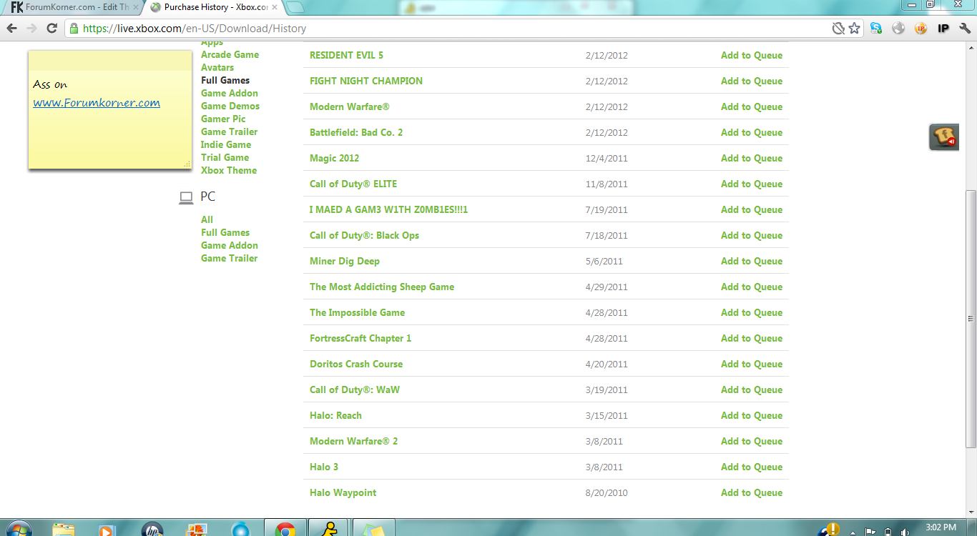977x536 pixels.
Task: Add Doritos Crash Course to queue
Action: [752, 364]
